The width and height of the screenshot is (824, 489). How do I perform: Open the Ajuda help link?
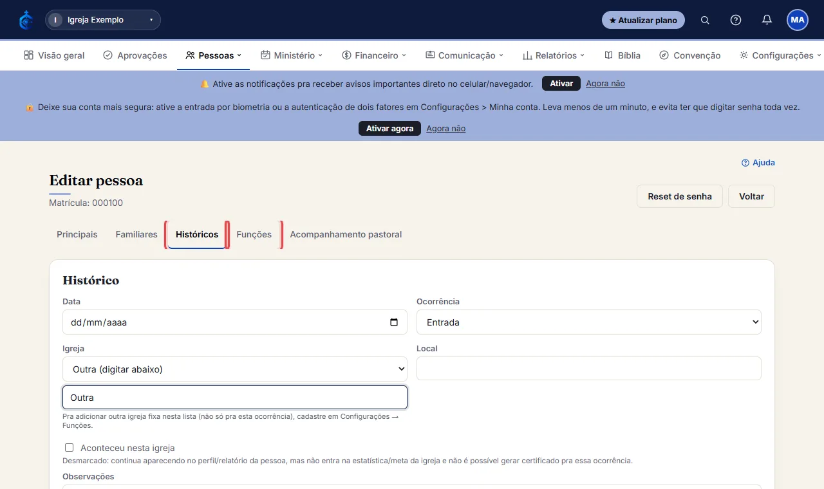point(758,163)
